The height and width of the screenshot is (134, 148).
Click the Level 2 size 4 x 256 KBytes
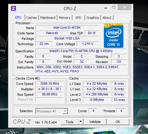pyautogui.click(x=97, y=94)
